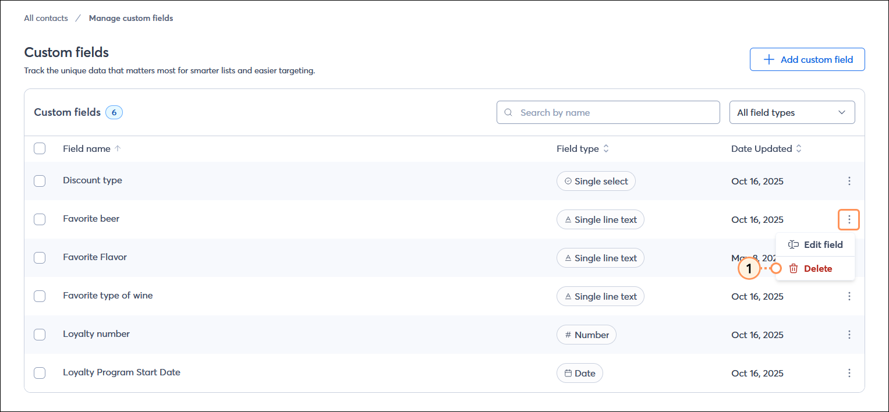
Task: Open the three-dot menu for Discount type
Action: tap(849, 181)
